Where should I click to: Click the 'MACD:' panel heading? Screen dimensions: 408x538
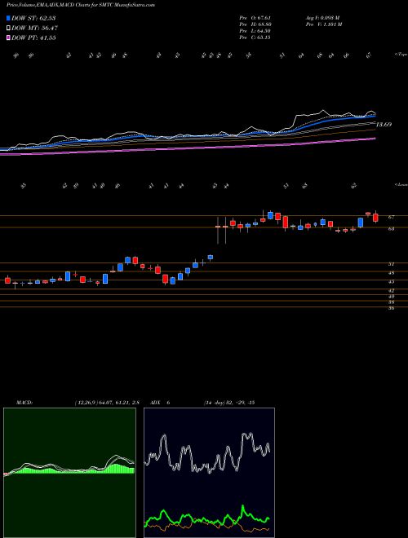pos(24,403)
